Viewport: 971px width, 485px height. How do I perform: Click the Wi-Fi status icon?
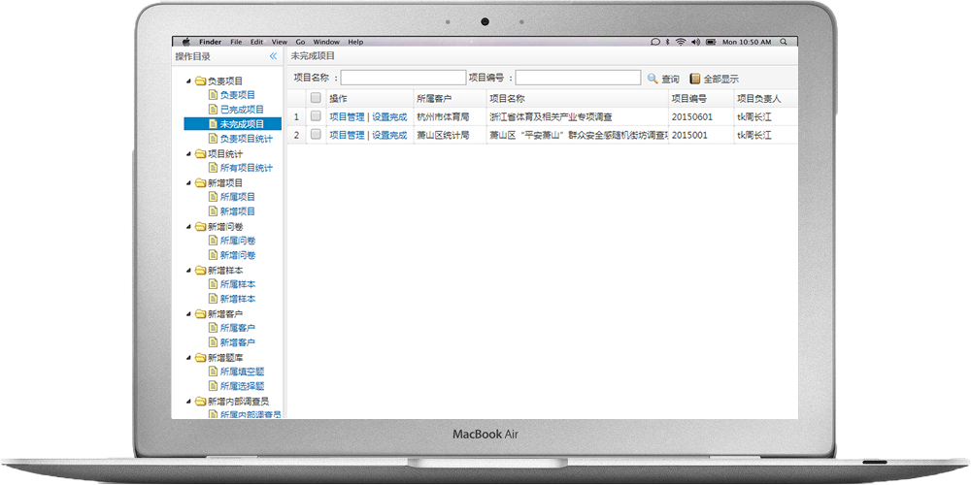681,43
